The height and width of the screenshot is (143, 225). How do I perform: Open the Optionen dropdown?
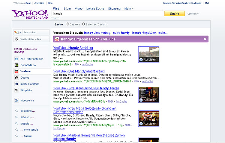click(193, 14)
